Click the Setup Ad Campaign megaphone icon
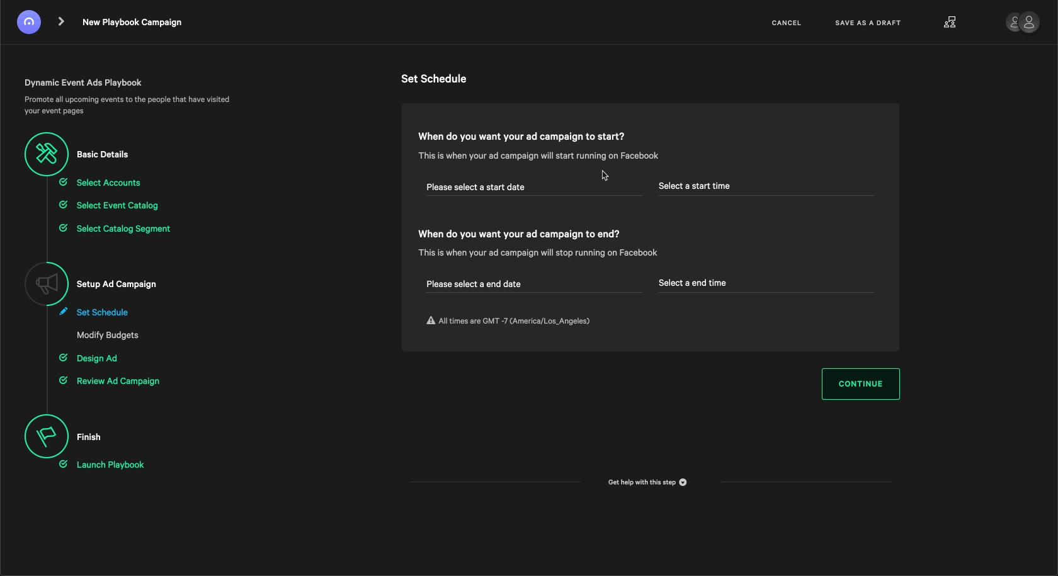This screenshot has width=1058, height=576. (x=47, y=284)
